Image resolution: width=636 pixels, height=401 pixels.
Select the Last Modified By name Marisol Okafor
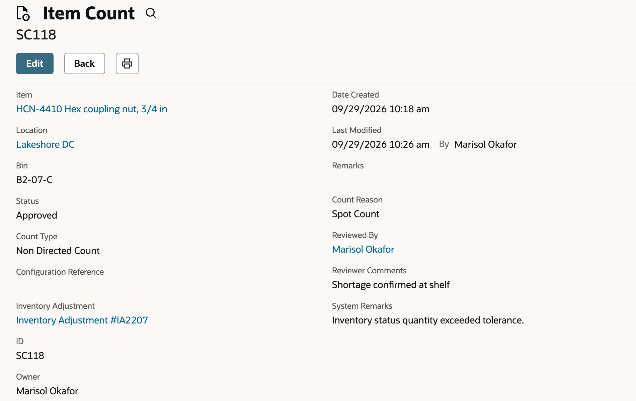tap(485, 144)
